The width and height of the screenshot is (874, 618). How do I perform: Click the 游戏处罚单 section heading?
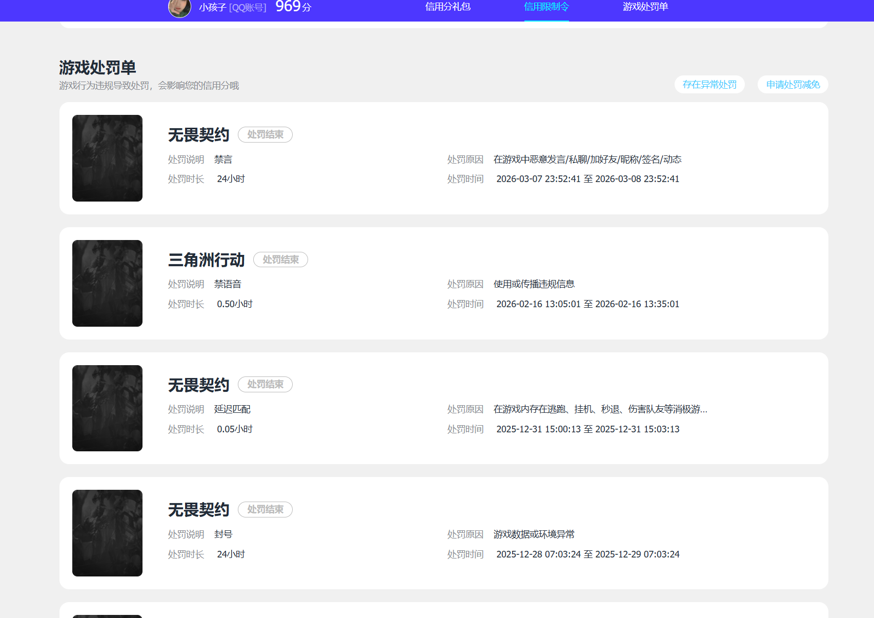[97, 68]
